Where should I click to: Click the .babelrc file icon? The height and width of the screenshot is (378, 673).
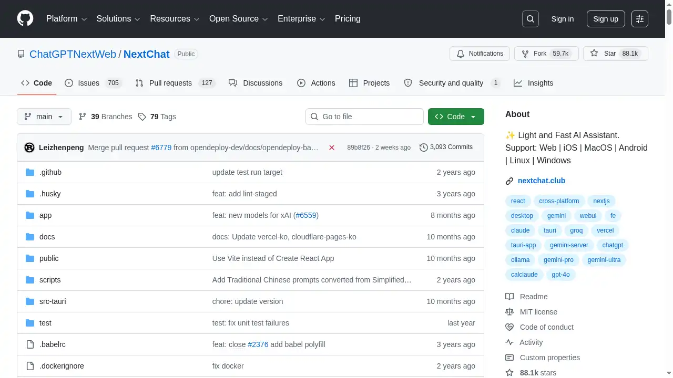30,344
